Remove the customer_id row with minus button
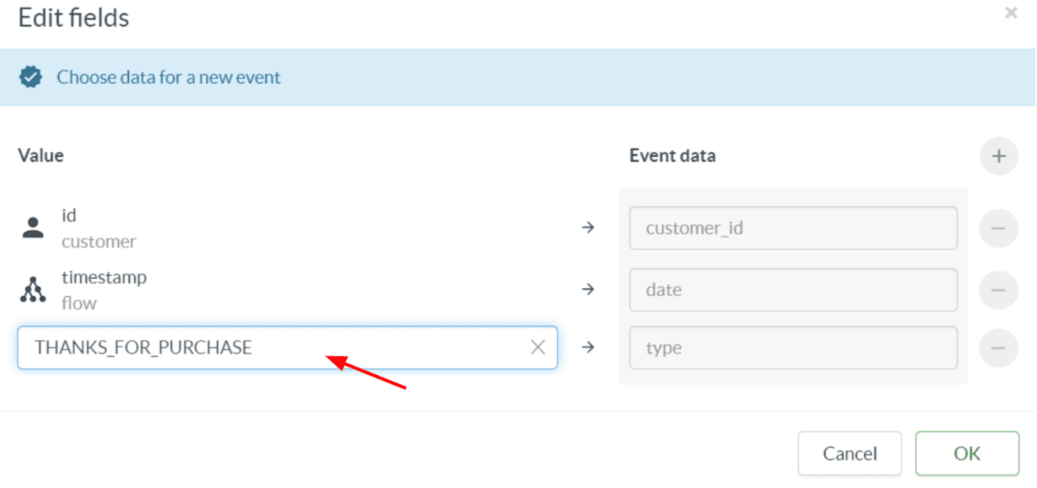The image size is (1037, 488). coord(998,228)
